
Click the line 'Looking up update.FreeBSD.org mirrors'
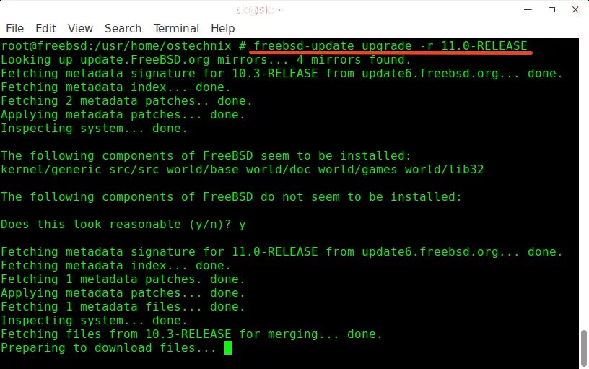pos(206,60)
